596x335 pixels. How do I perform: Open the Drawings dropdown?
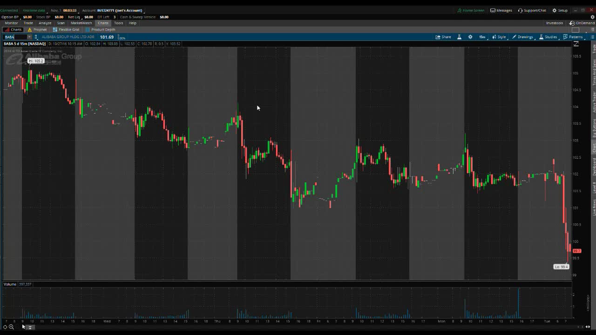pyautogui.click(x=522, y=37)
